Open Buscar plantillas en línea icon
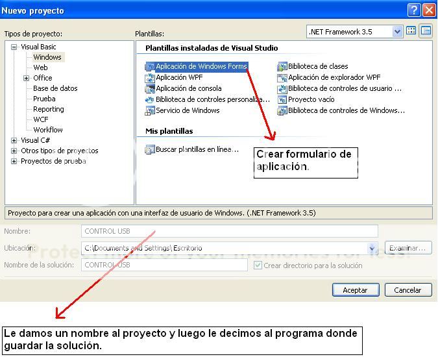Viewport: 438px width, 357px height. (x=150, y=149)
